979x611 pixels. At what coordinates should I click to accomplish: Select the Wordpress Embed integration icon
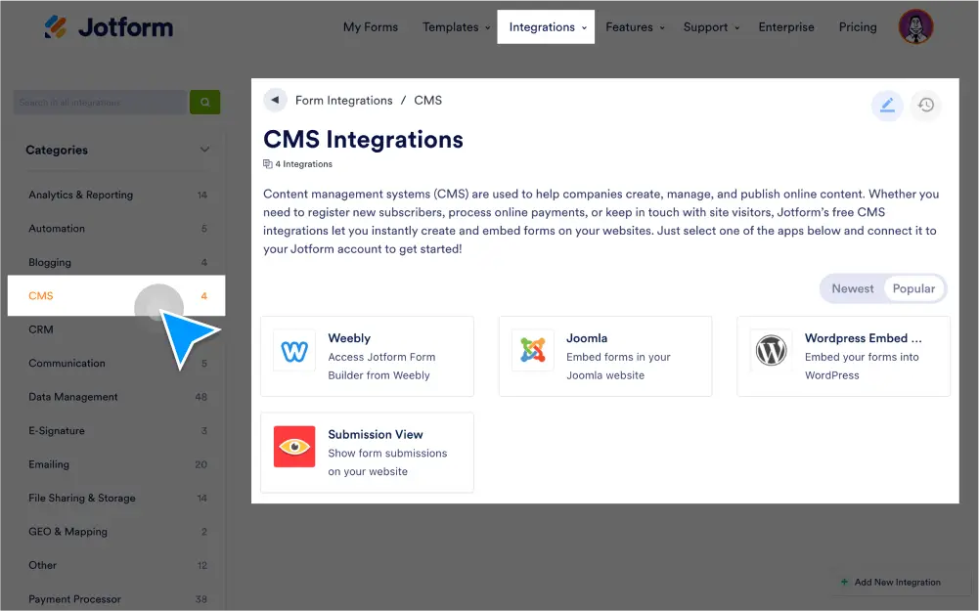[771, 350]
